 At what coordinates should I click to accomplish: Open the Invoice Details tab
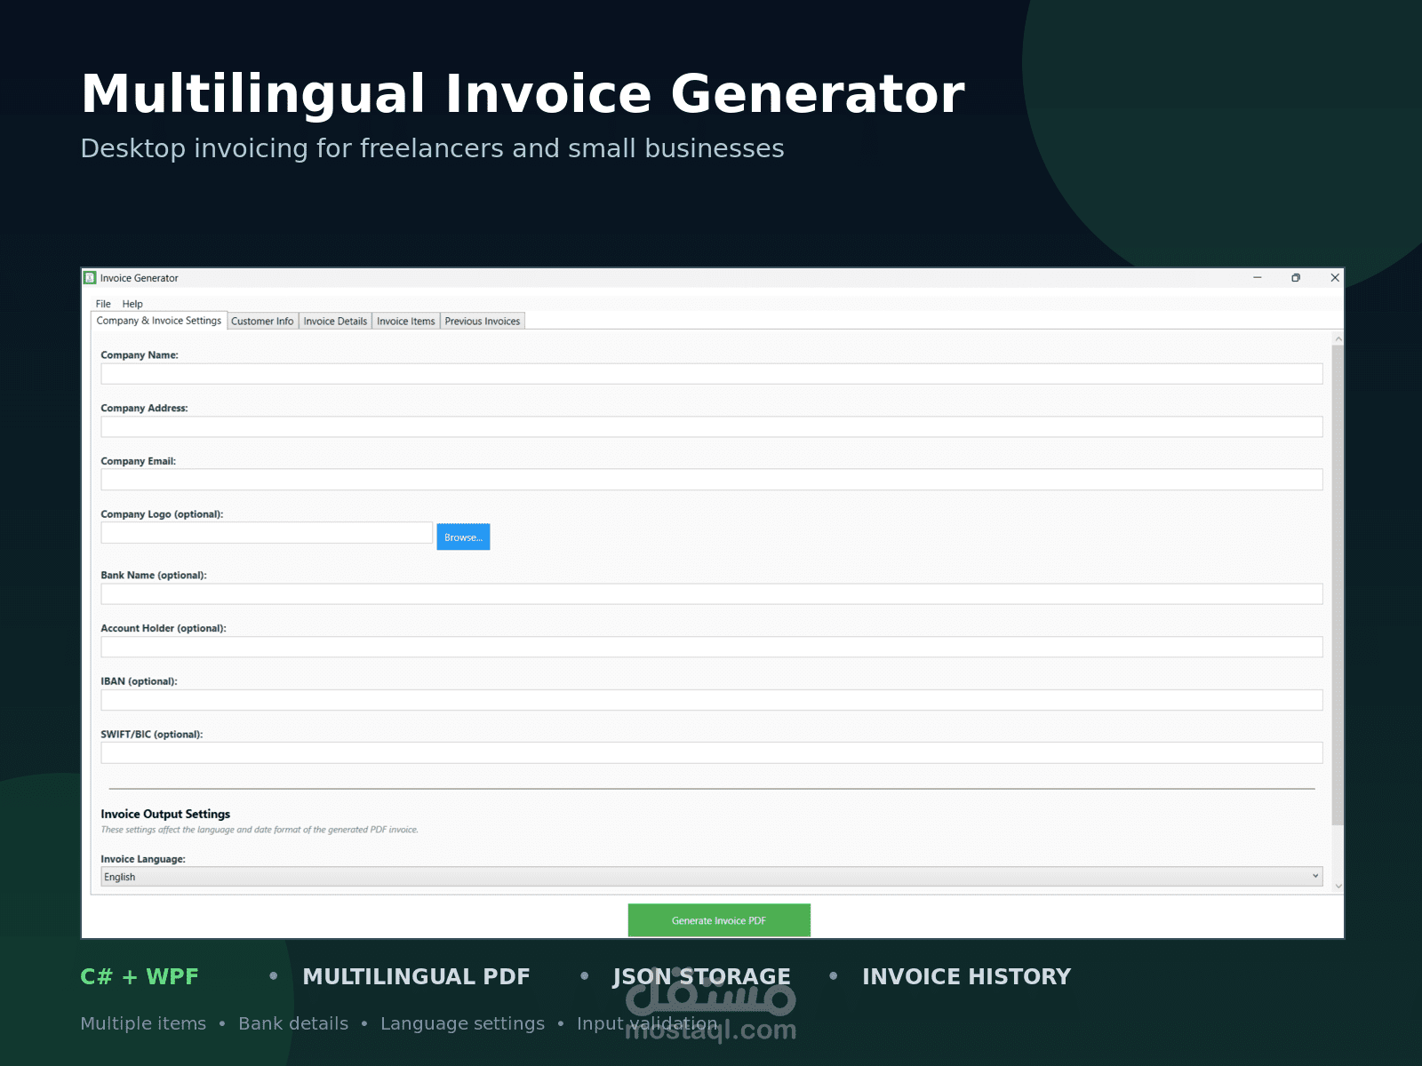click(x=335, y=322)
